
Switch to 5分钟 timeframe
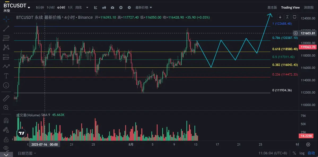click(40, 7)
